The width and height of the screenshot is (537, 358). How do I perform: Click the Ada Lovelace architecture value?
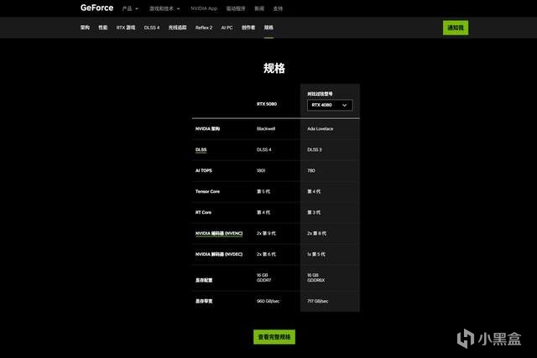point(321,128)
